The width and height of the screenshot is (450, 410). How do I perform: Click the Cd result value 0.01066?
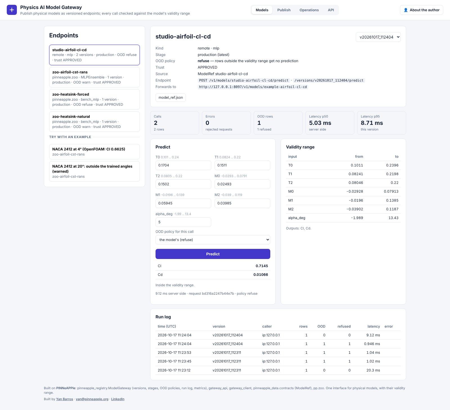(x=261, y=275)
